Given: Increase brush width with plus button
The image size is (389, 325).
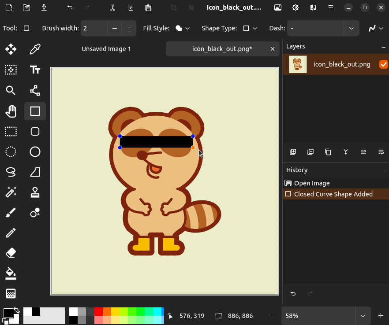Looking at the screenshot, I should tap(129, 28).
